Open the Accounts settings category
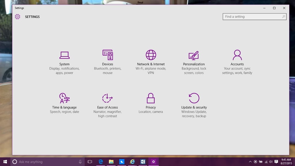 pyautogui.click(x=237, y=62)
